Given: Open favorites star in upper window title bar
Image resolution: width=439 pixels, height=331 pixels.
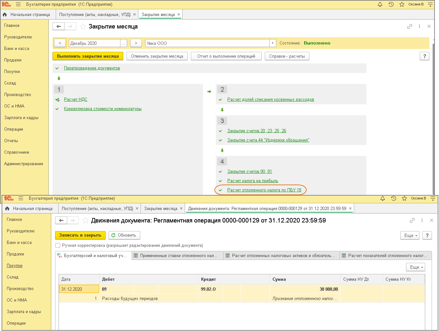Looking at the screenshot, I should click(402, 4).
